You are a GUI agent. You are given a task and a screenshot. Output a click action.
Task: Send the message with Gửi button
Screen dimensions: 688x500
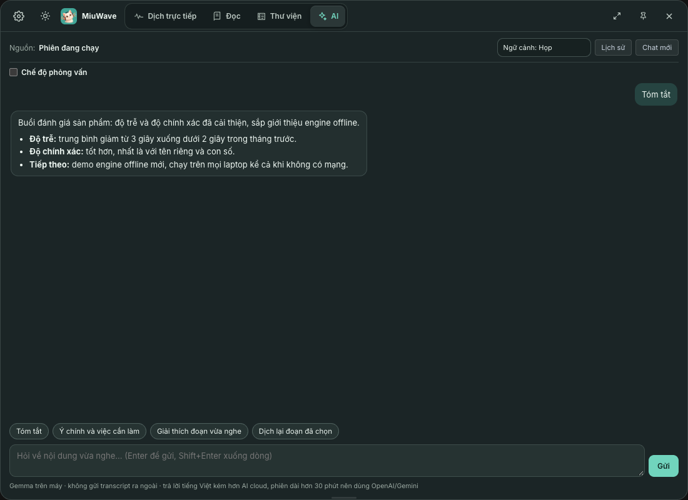[664, 466]
